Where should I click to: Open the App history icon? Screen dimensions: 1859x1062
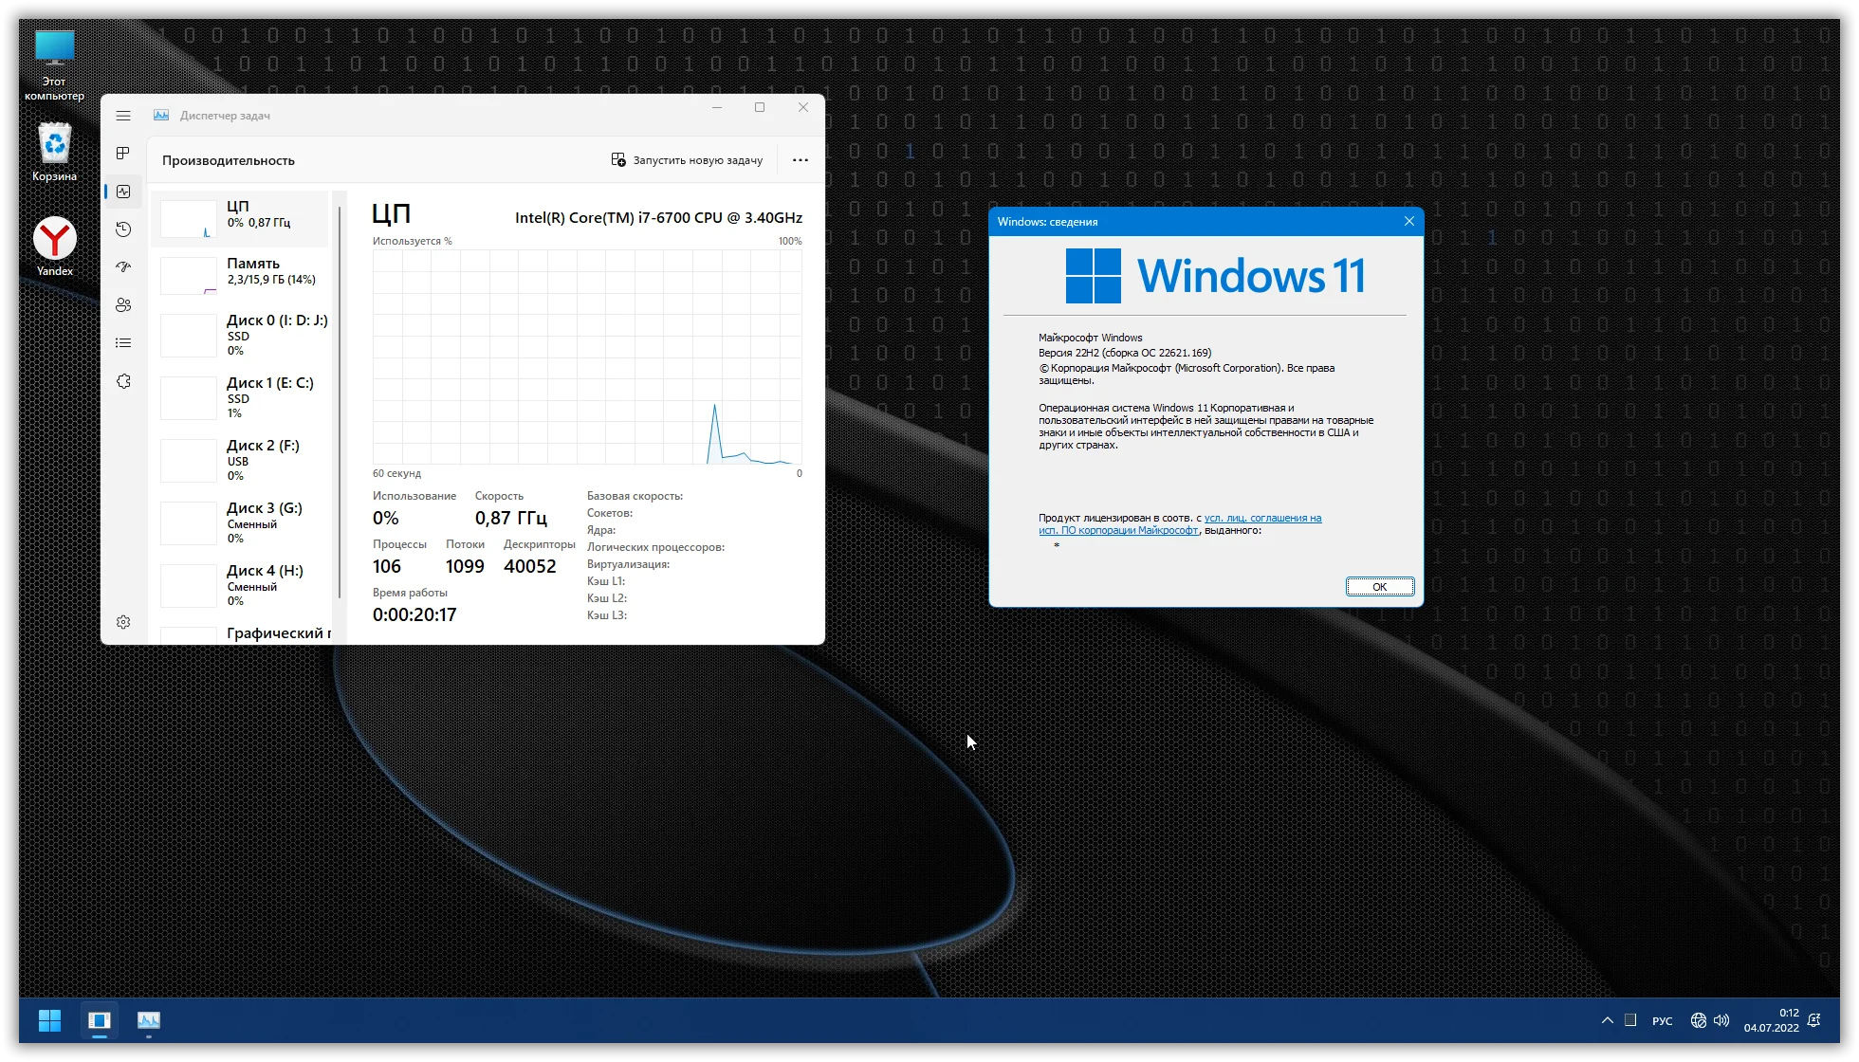tap(123, 229)
